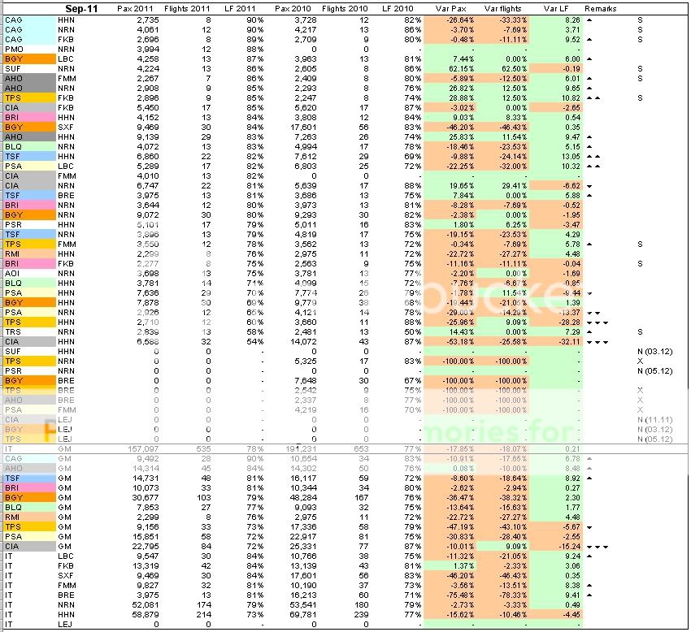Click the N (03.12) remark in SUF HHN row
The width and height of the screenshot is (691, 632).
pyautogui.click(x=654, y=351)
